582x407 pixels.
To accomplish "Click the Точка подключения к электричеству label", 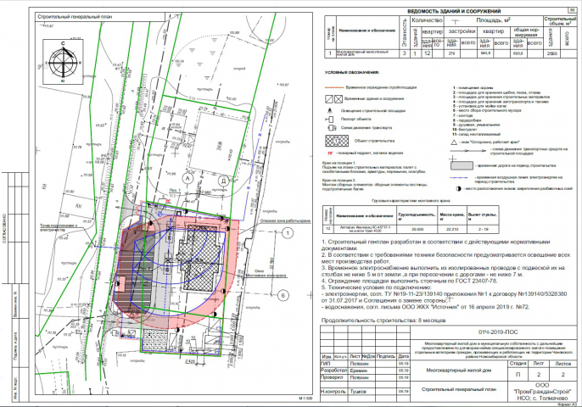I will [x=58, y=227].
